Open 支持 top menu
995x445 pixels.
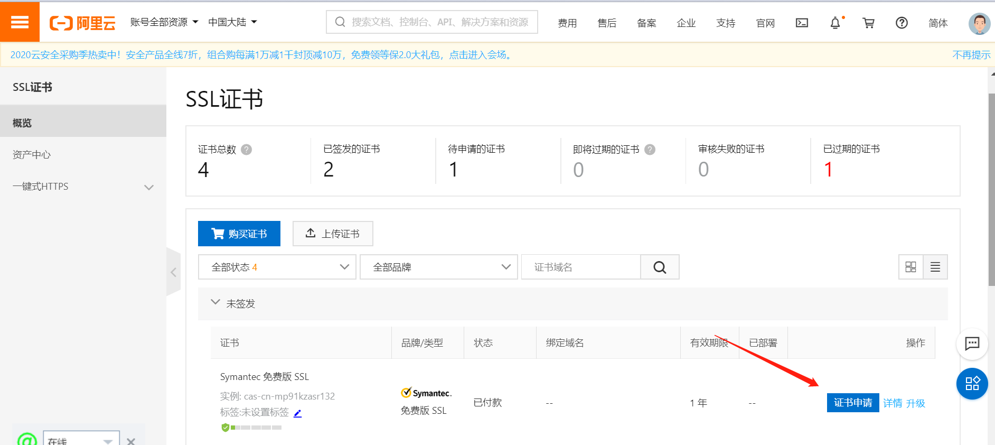(726, 23)
